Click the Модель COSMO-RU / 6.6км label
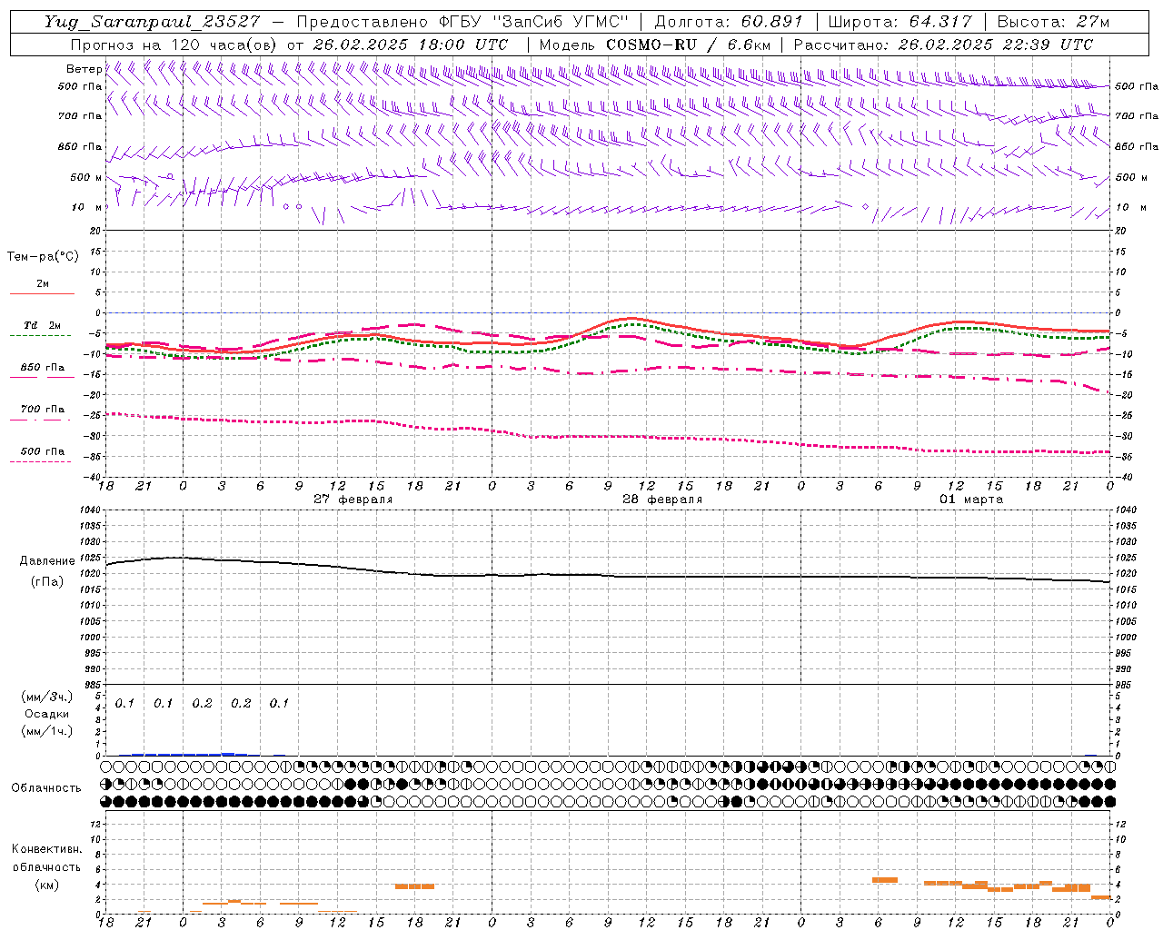This screenshot has height=930, width=1163. coord(655,45)
